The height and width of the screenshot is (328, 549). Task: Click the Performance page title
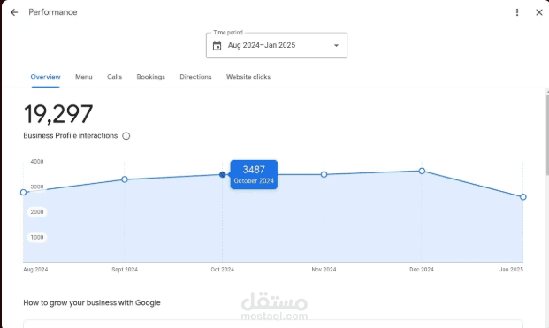pyautogui.click(x=53, y=12)
